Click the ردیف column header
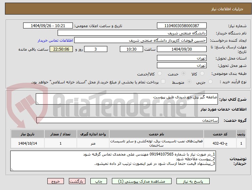252x190 pixels. [241, 134]
